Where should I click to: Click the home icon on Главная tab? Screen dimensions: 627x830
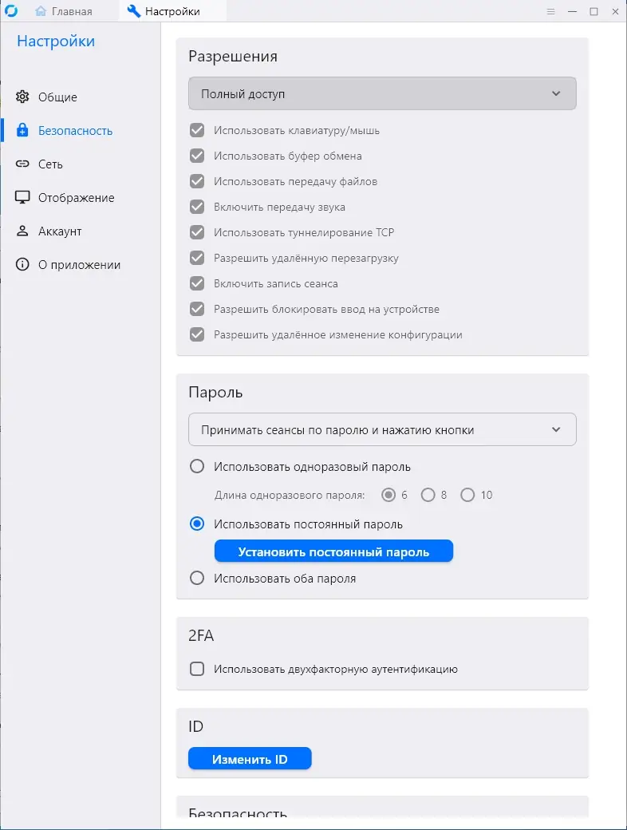click(41, 11)
